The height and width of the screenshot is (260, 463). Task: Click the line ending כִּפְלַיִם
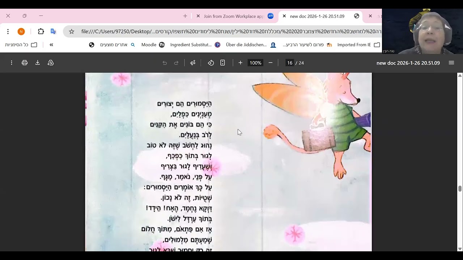[191, 114]
